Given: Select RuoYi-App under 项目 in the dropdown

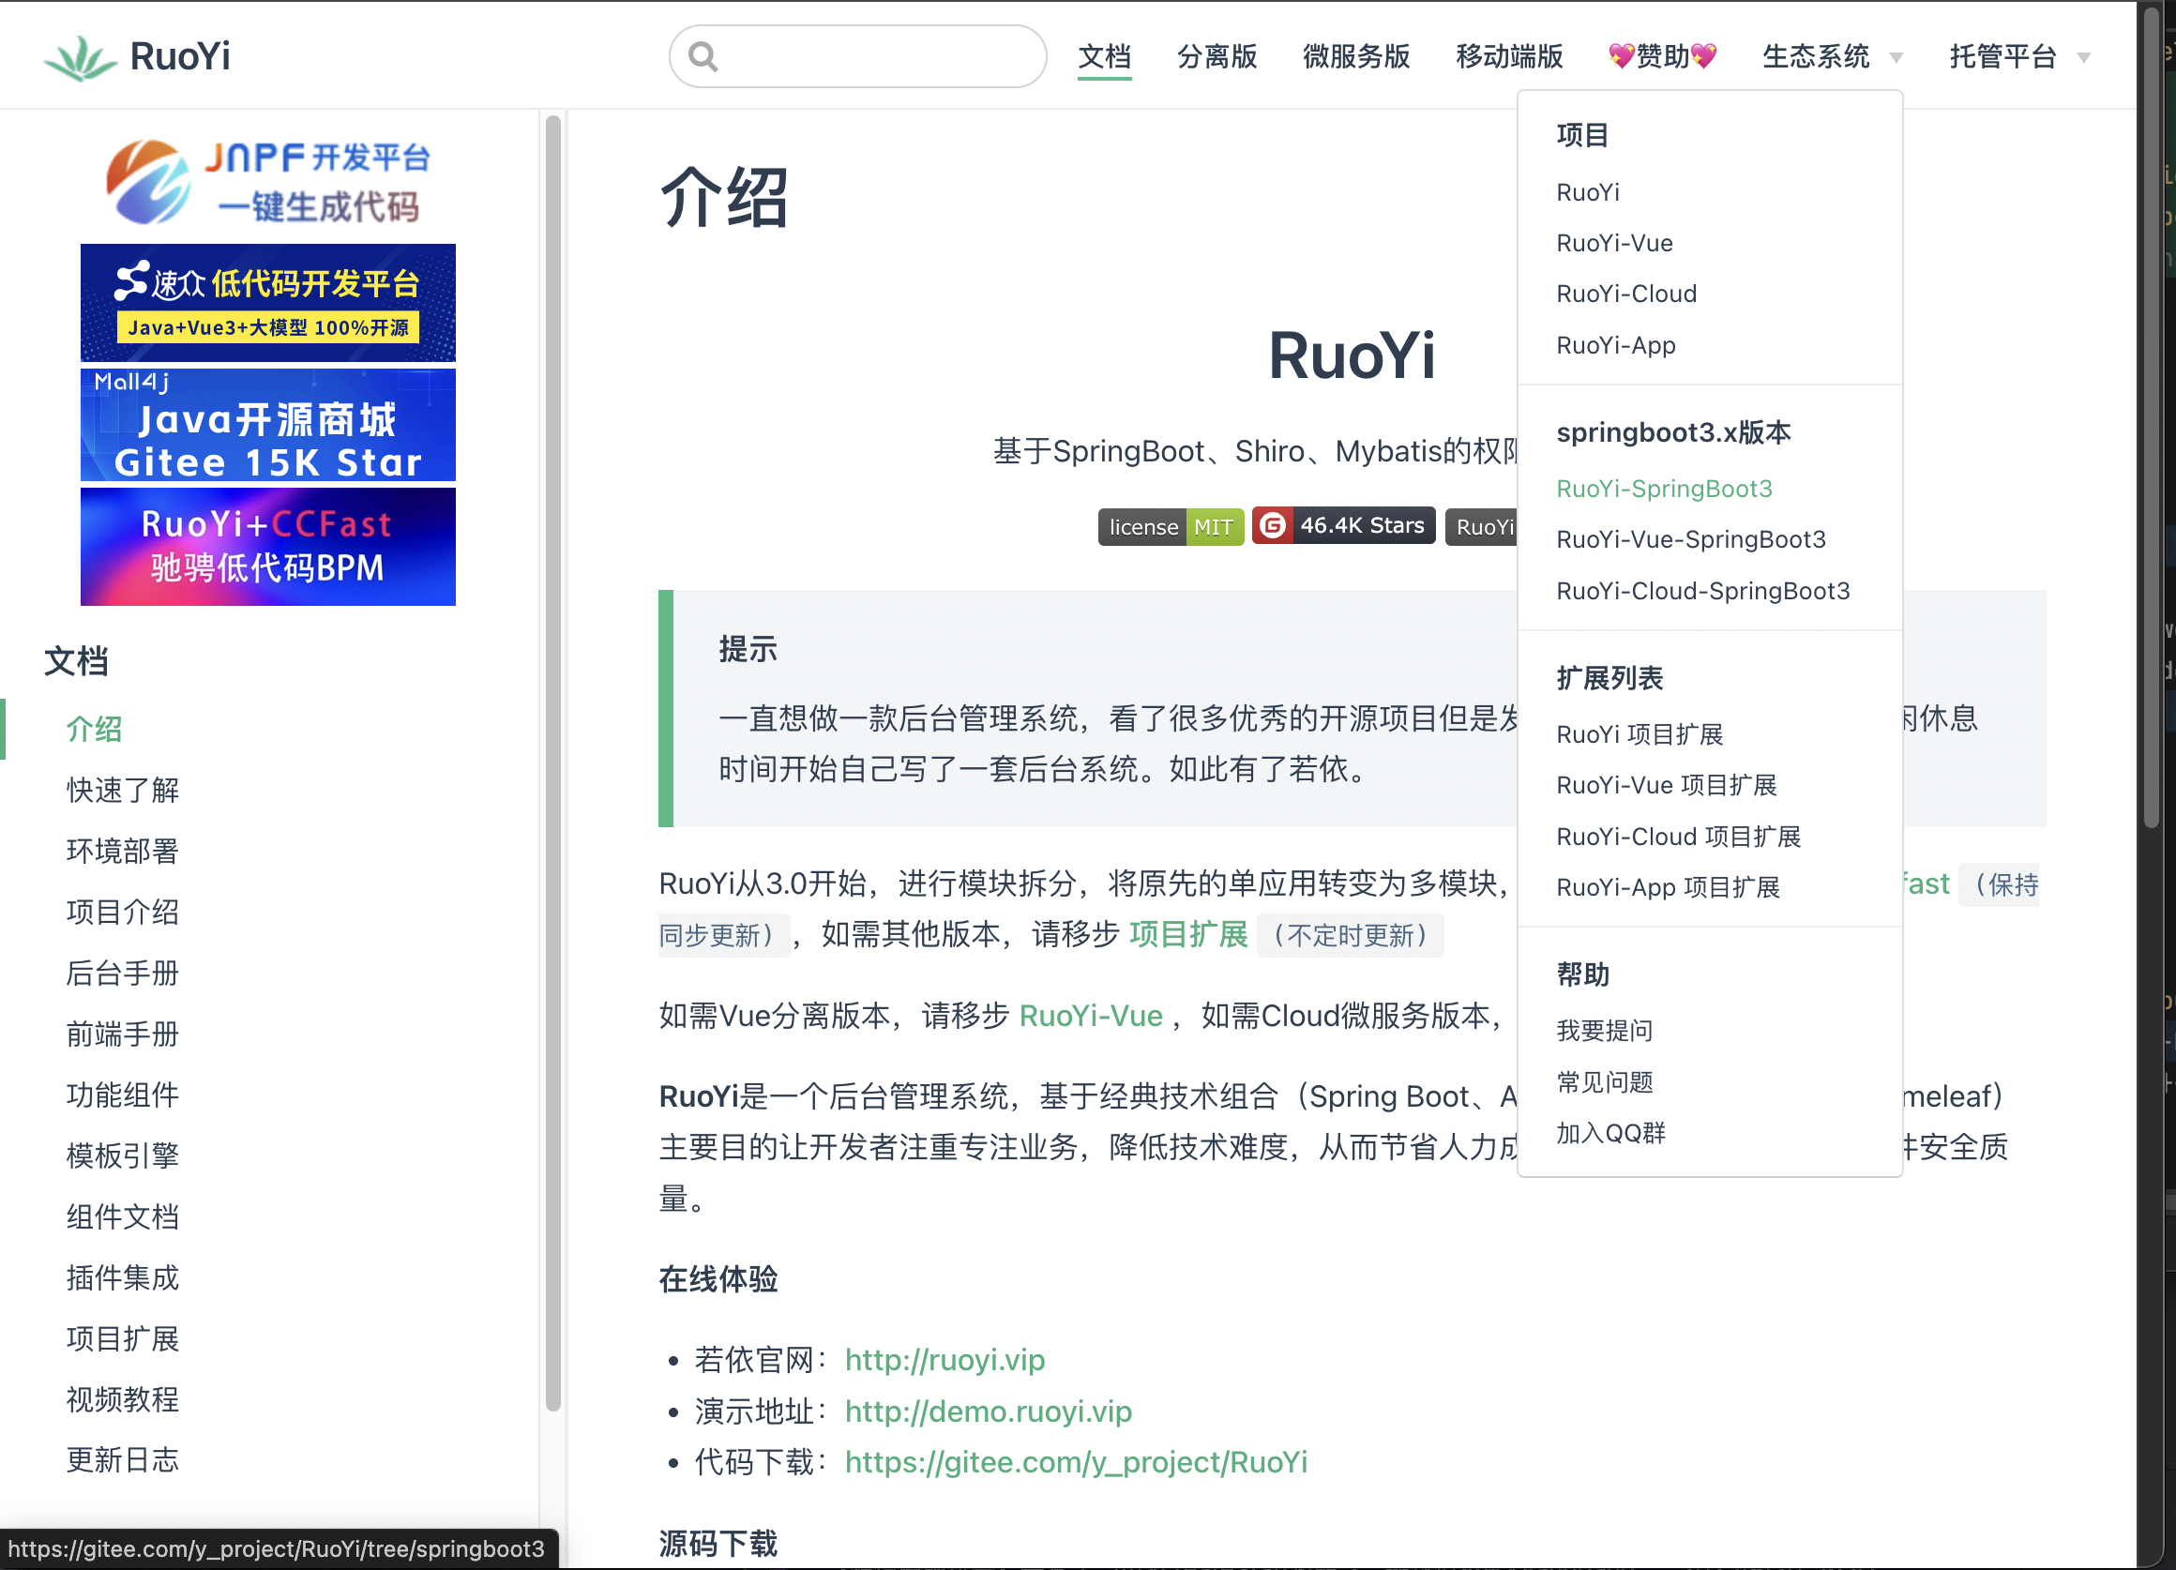Looking at the screenshot, I should [1616, 344].
